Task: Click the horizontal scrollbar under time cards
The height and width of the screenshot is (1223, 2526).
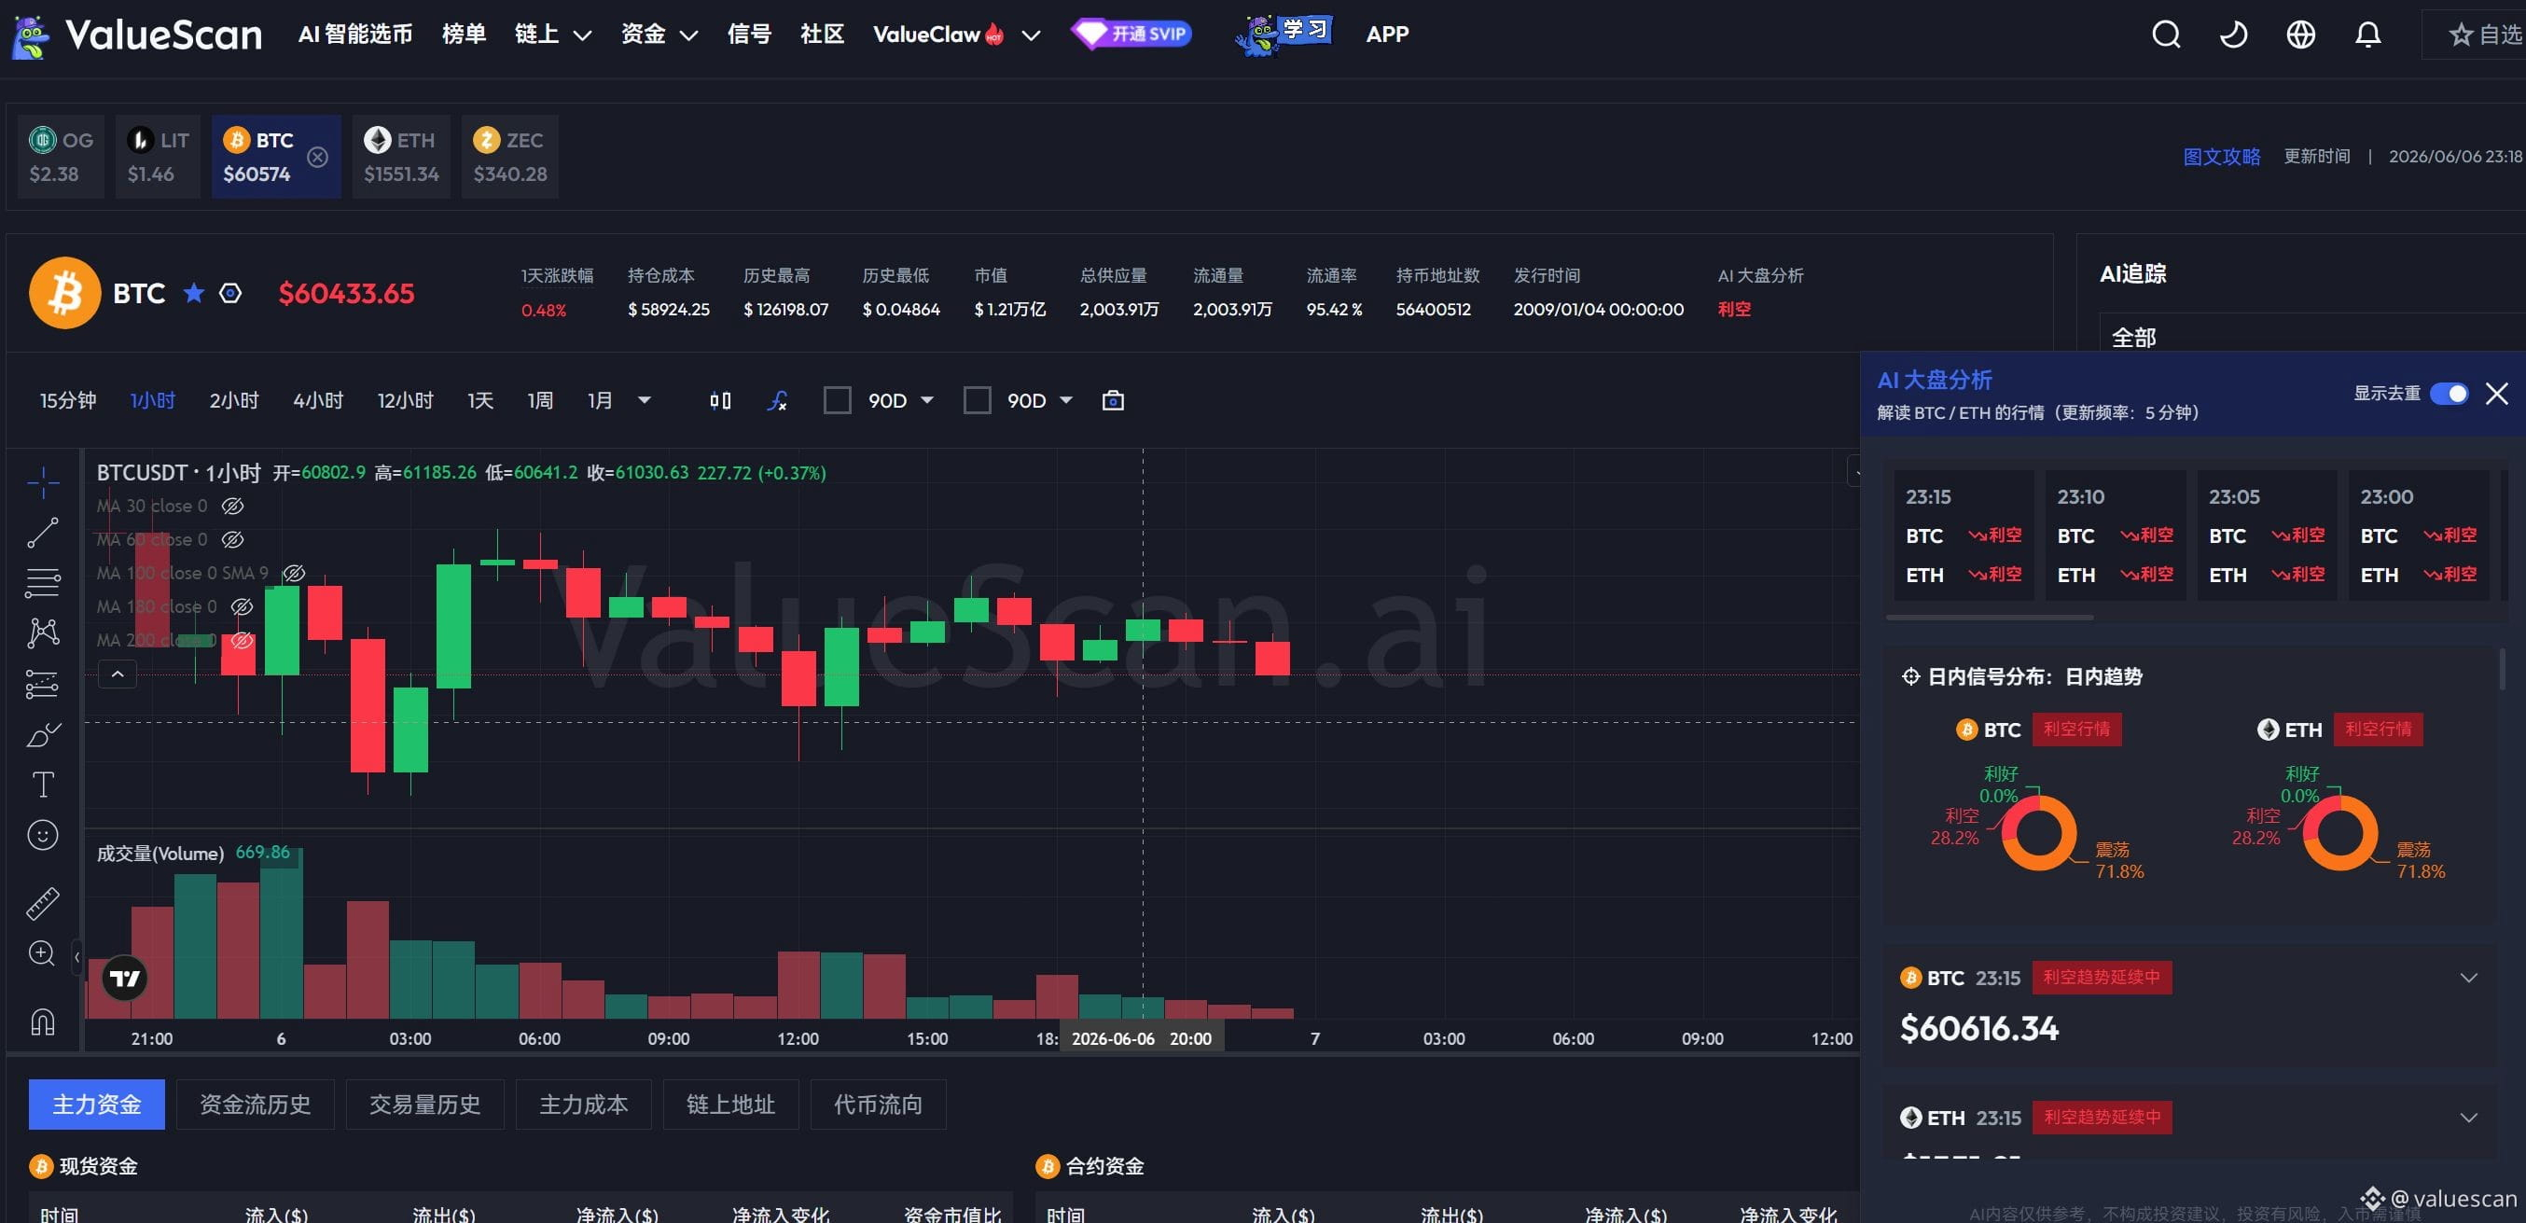Action: point(1990,617)
